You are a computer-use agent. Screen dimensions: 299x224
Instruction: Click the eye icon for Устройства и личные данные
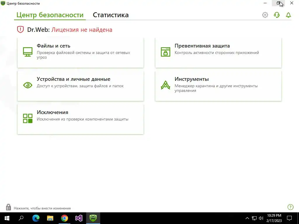coord(28,85)
